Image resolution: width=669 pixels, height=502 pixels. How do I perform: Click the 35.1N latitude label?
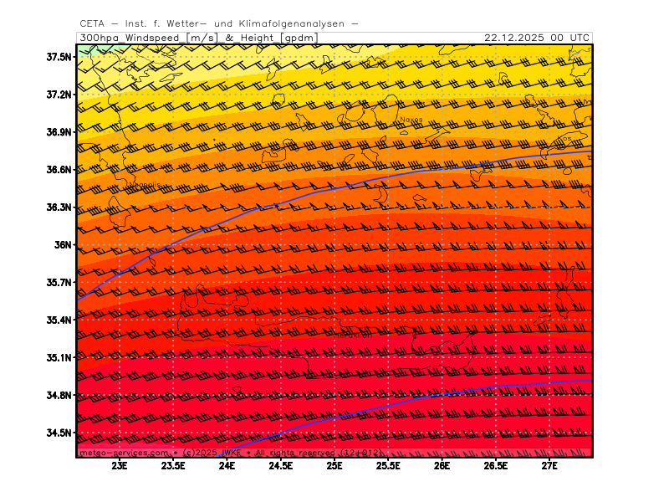tap(59, 358)
